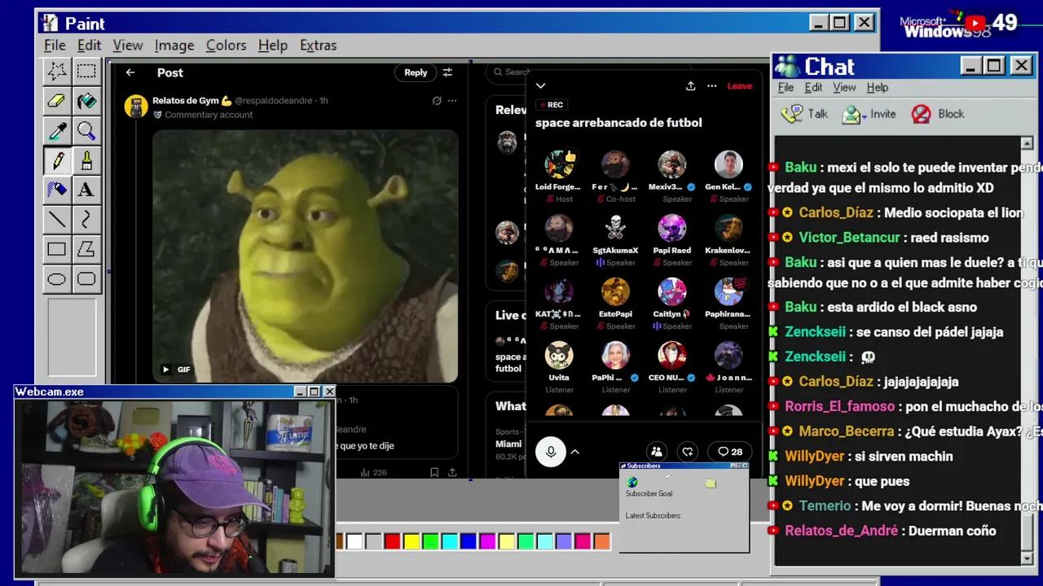
Task: Pick the Text tool in Paint
Action: pos(86,190)
